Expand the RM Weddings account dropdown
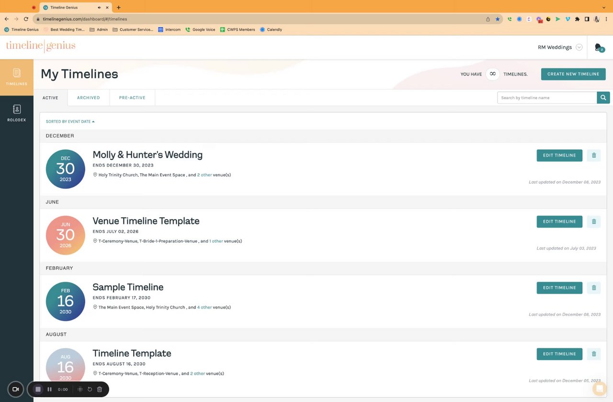613x402 pixels. point(579,47)
